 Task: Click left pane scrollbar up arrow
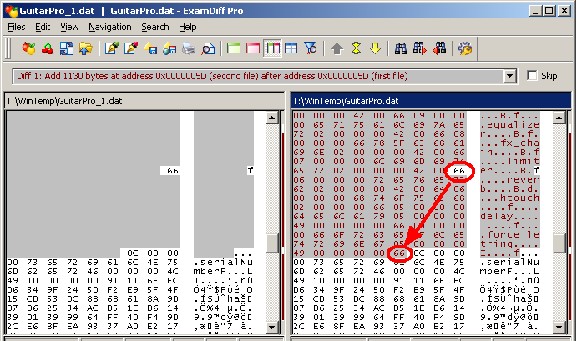[272, 118]
